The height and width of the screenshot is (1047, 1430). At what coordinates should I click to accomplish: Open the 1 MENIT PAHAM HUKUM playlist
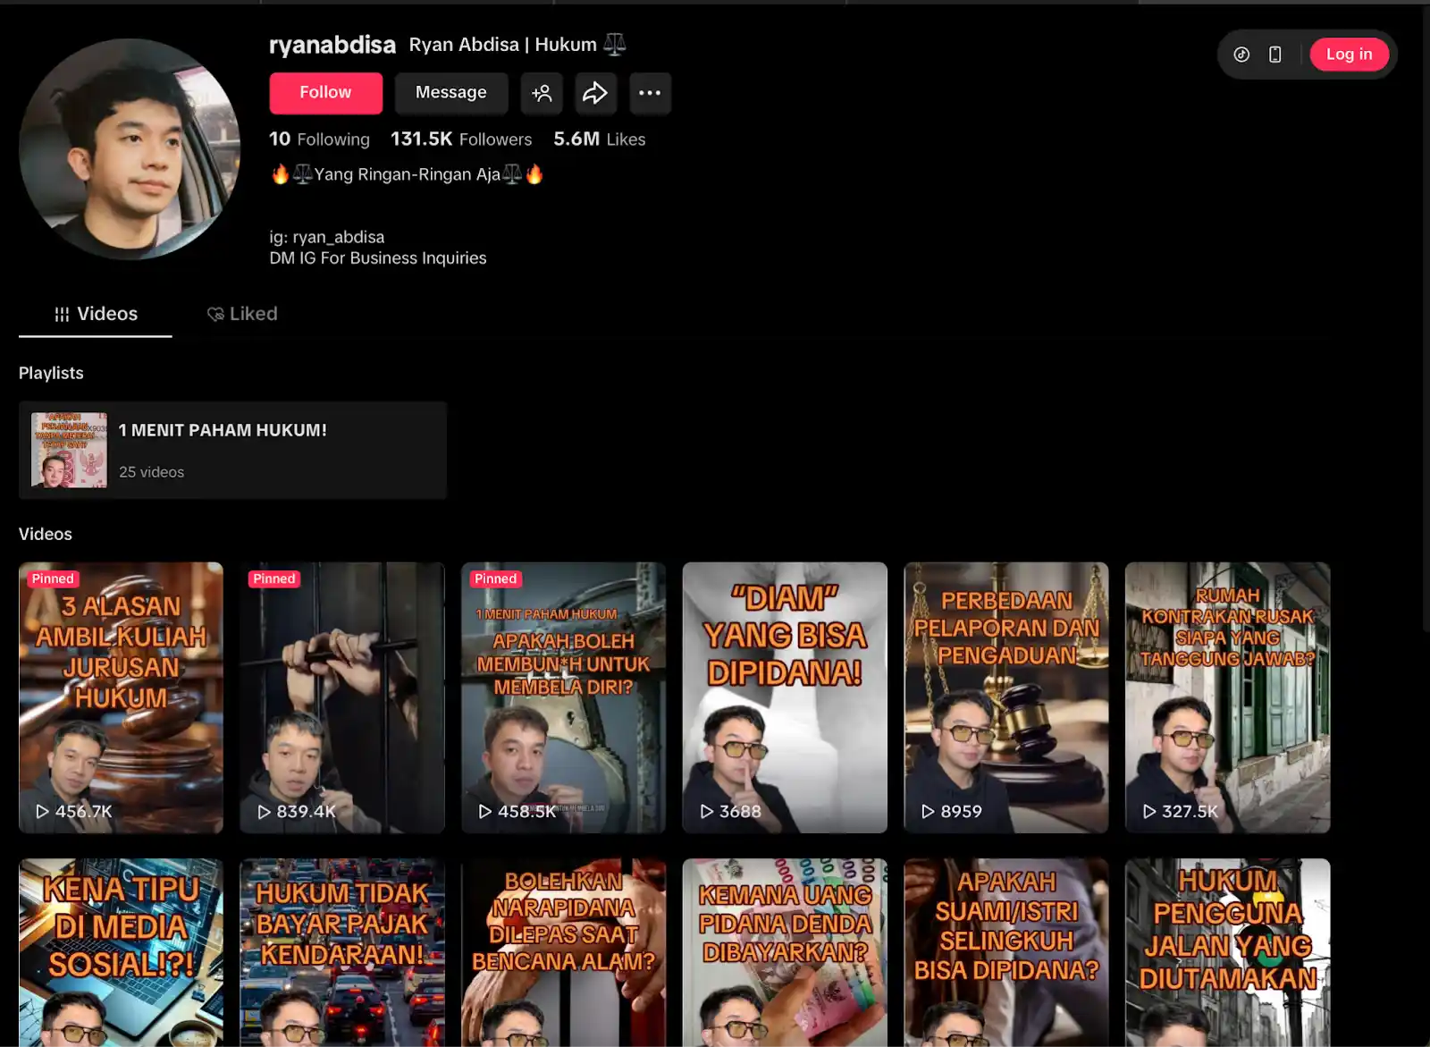(x=232, y=450)
